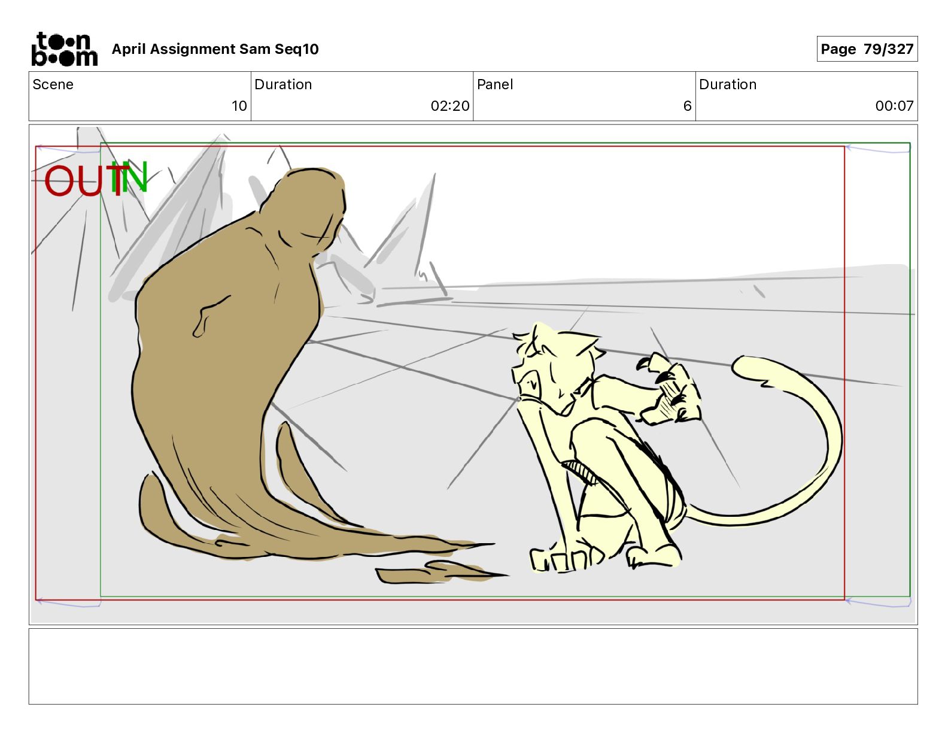Click the 'Page 79/327' indicator
Image resolution: width=948 pixels, height=733 pixels.
tap(867, 49)
